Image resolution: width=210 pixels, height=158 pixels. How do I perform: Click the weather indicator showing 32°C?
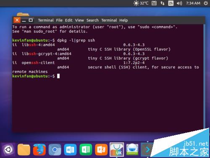coord(141,3)
